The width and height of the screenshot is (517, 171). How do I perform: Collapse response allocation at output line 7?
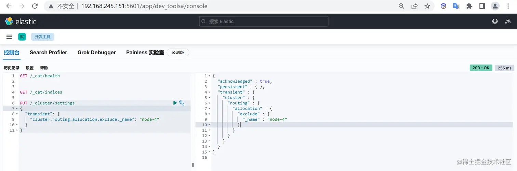209,109
